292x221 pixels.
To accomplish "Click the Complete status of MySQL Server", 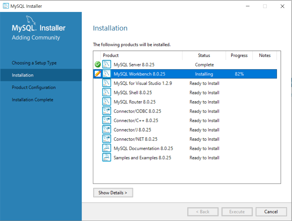I will pyautogui.click(x=204, y=65).
